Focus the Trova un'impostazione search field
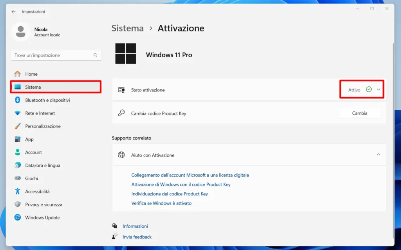The width and height of the screenshot is (401, 250). pos(56,55)
